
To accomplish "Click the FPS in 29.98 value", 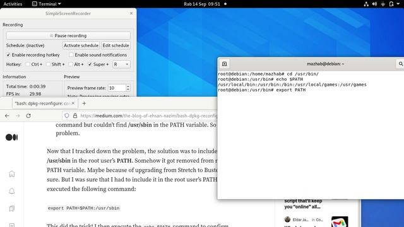I will [x=35, y=94].
